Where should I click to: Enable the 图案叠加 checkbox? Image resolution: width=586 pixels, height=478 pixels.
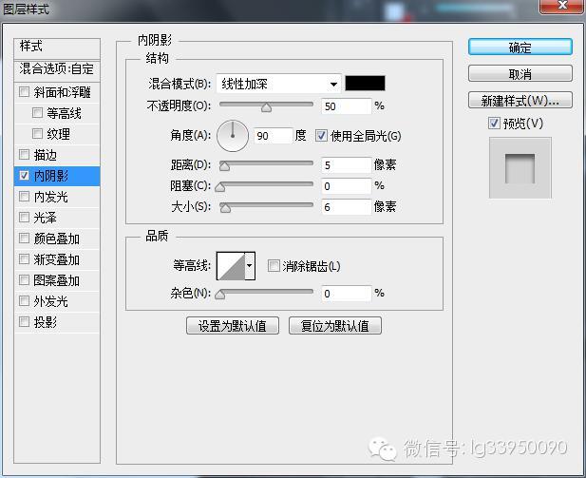click(25, 280)
